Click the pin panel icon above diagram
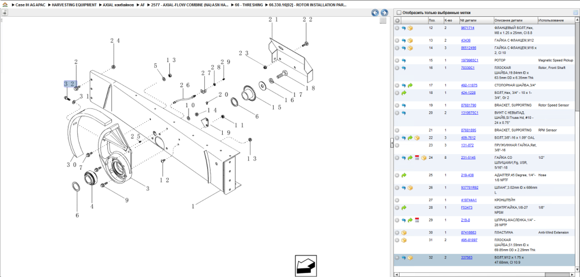The image size is (580, 277). 5,13
